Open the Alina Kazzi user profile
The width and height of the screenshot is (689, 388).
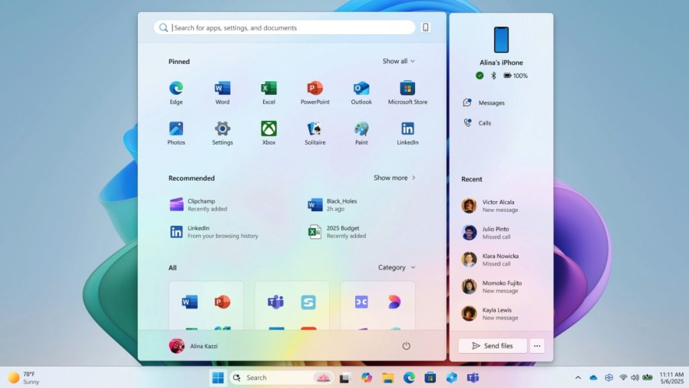tap(193, 346)
